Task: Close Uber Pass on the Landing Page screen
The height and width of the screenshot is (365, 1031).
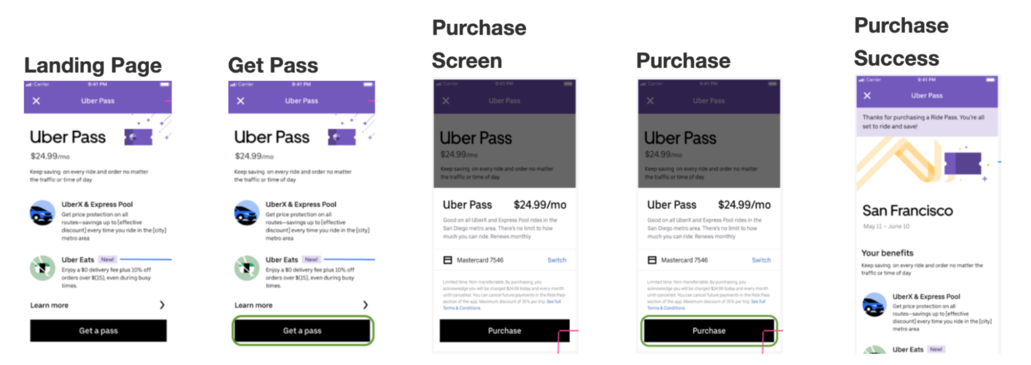Action: click(x=36, y=101)
